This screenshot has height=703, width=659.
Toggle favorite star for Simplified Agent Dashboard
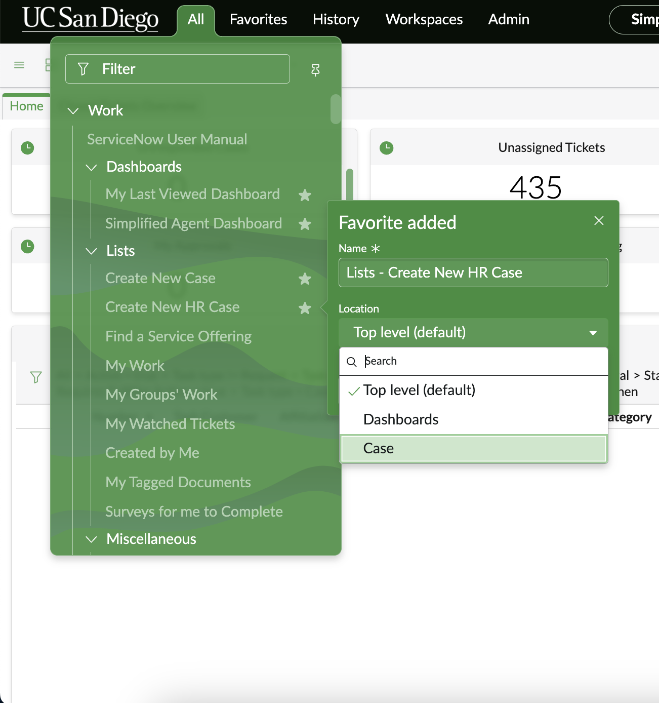pos(305,224)
